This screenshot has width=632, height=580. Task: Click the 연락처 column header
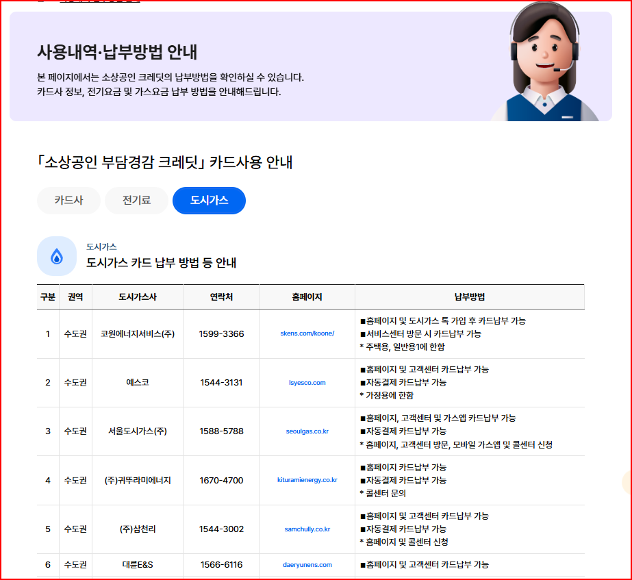click(x=221, y=297)
